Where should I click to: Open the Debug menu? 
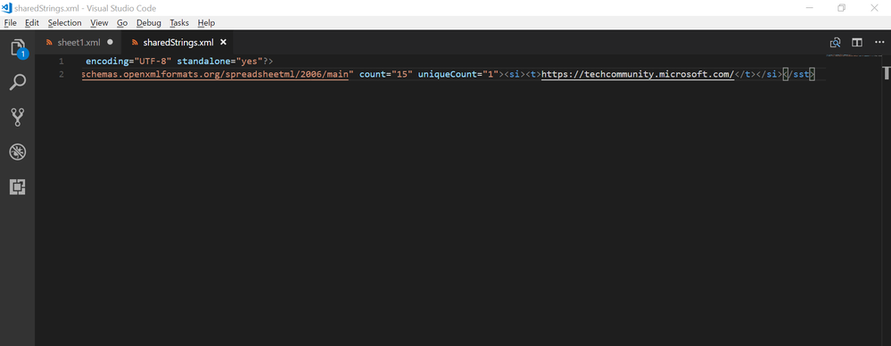149,22
